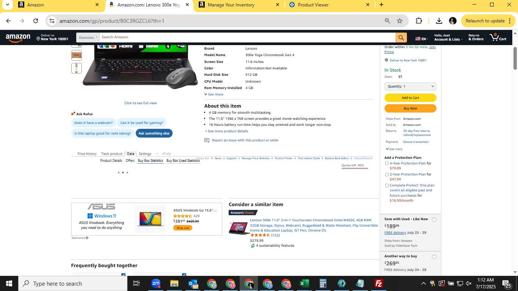
Task: Switch to Manage Your Inventory browser tab
Action: pyautogui.click(x=239, y=5)
